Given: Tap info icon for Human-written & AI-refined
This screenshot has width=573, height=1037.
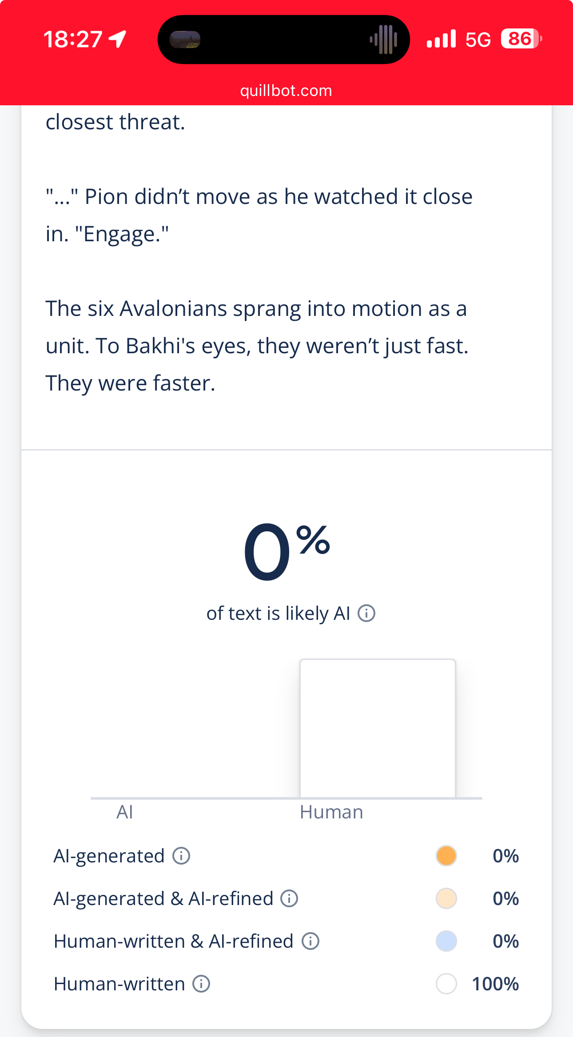Looking at the screenshot, I should point(310,941).
